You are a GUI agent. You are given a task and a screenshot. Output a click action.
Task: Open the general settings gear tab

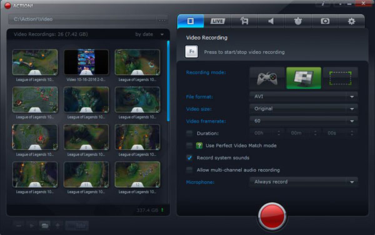click(351, 21)
